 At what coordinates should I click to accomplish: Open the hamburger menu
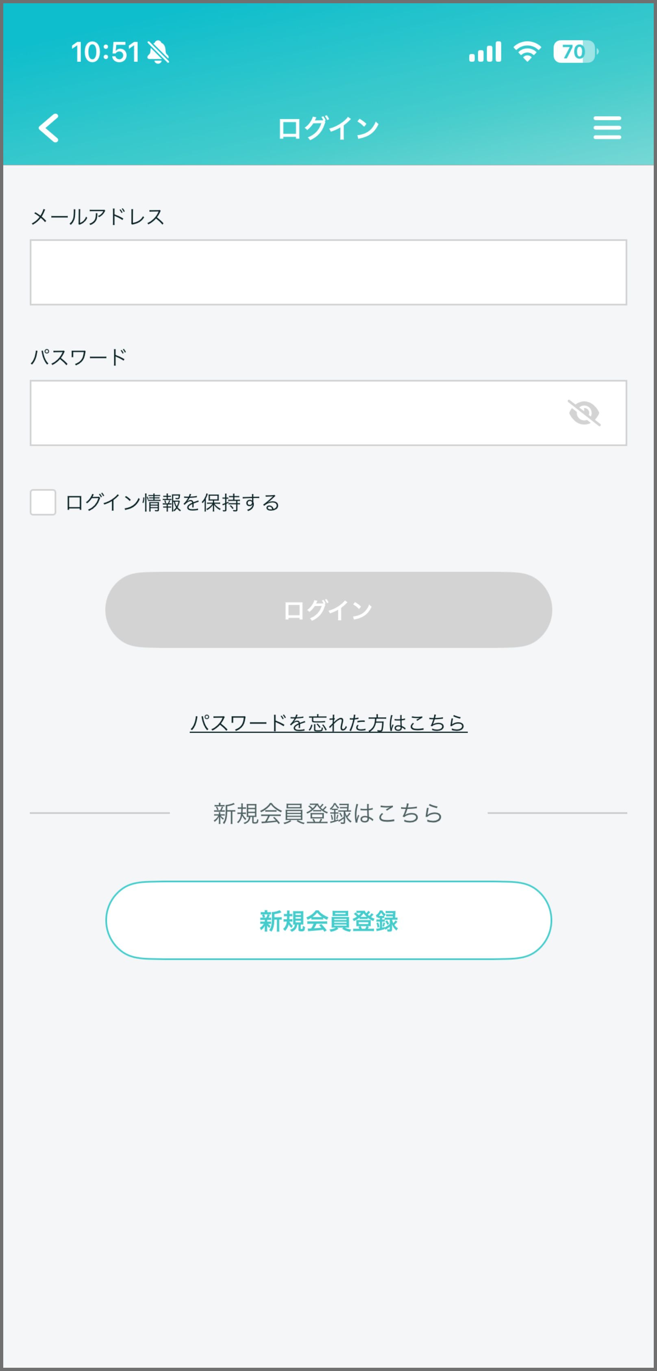coord(607,128)
